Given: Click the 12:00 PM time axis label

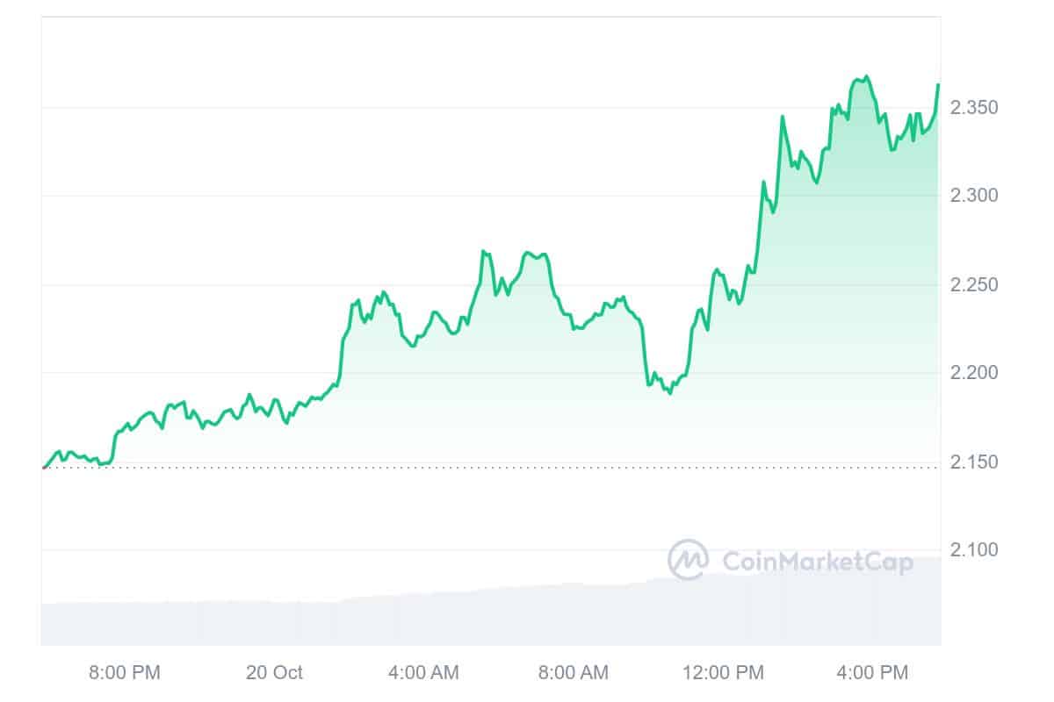Looking at the screenshot, I should pos(726,673).
